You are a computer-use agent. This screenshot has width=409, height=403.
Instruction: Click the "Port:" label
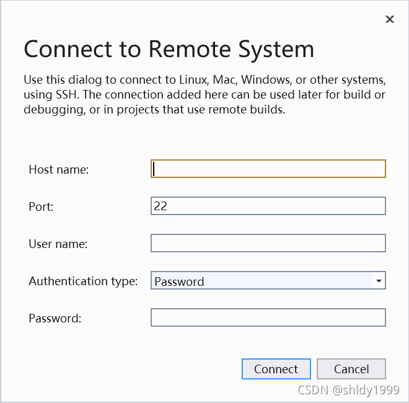tap(41, 206)
